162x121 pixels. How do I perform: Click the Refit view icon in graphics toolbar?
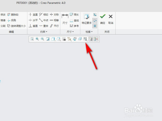pyautogui.click(x=32, y=39)
